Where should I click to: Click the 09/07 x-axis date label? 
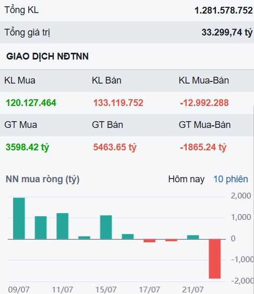point(19,290)
